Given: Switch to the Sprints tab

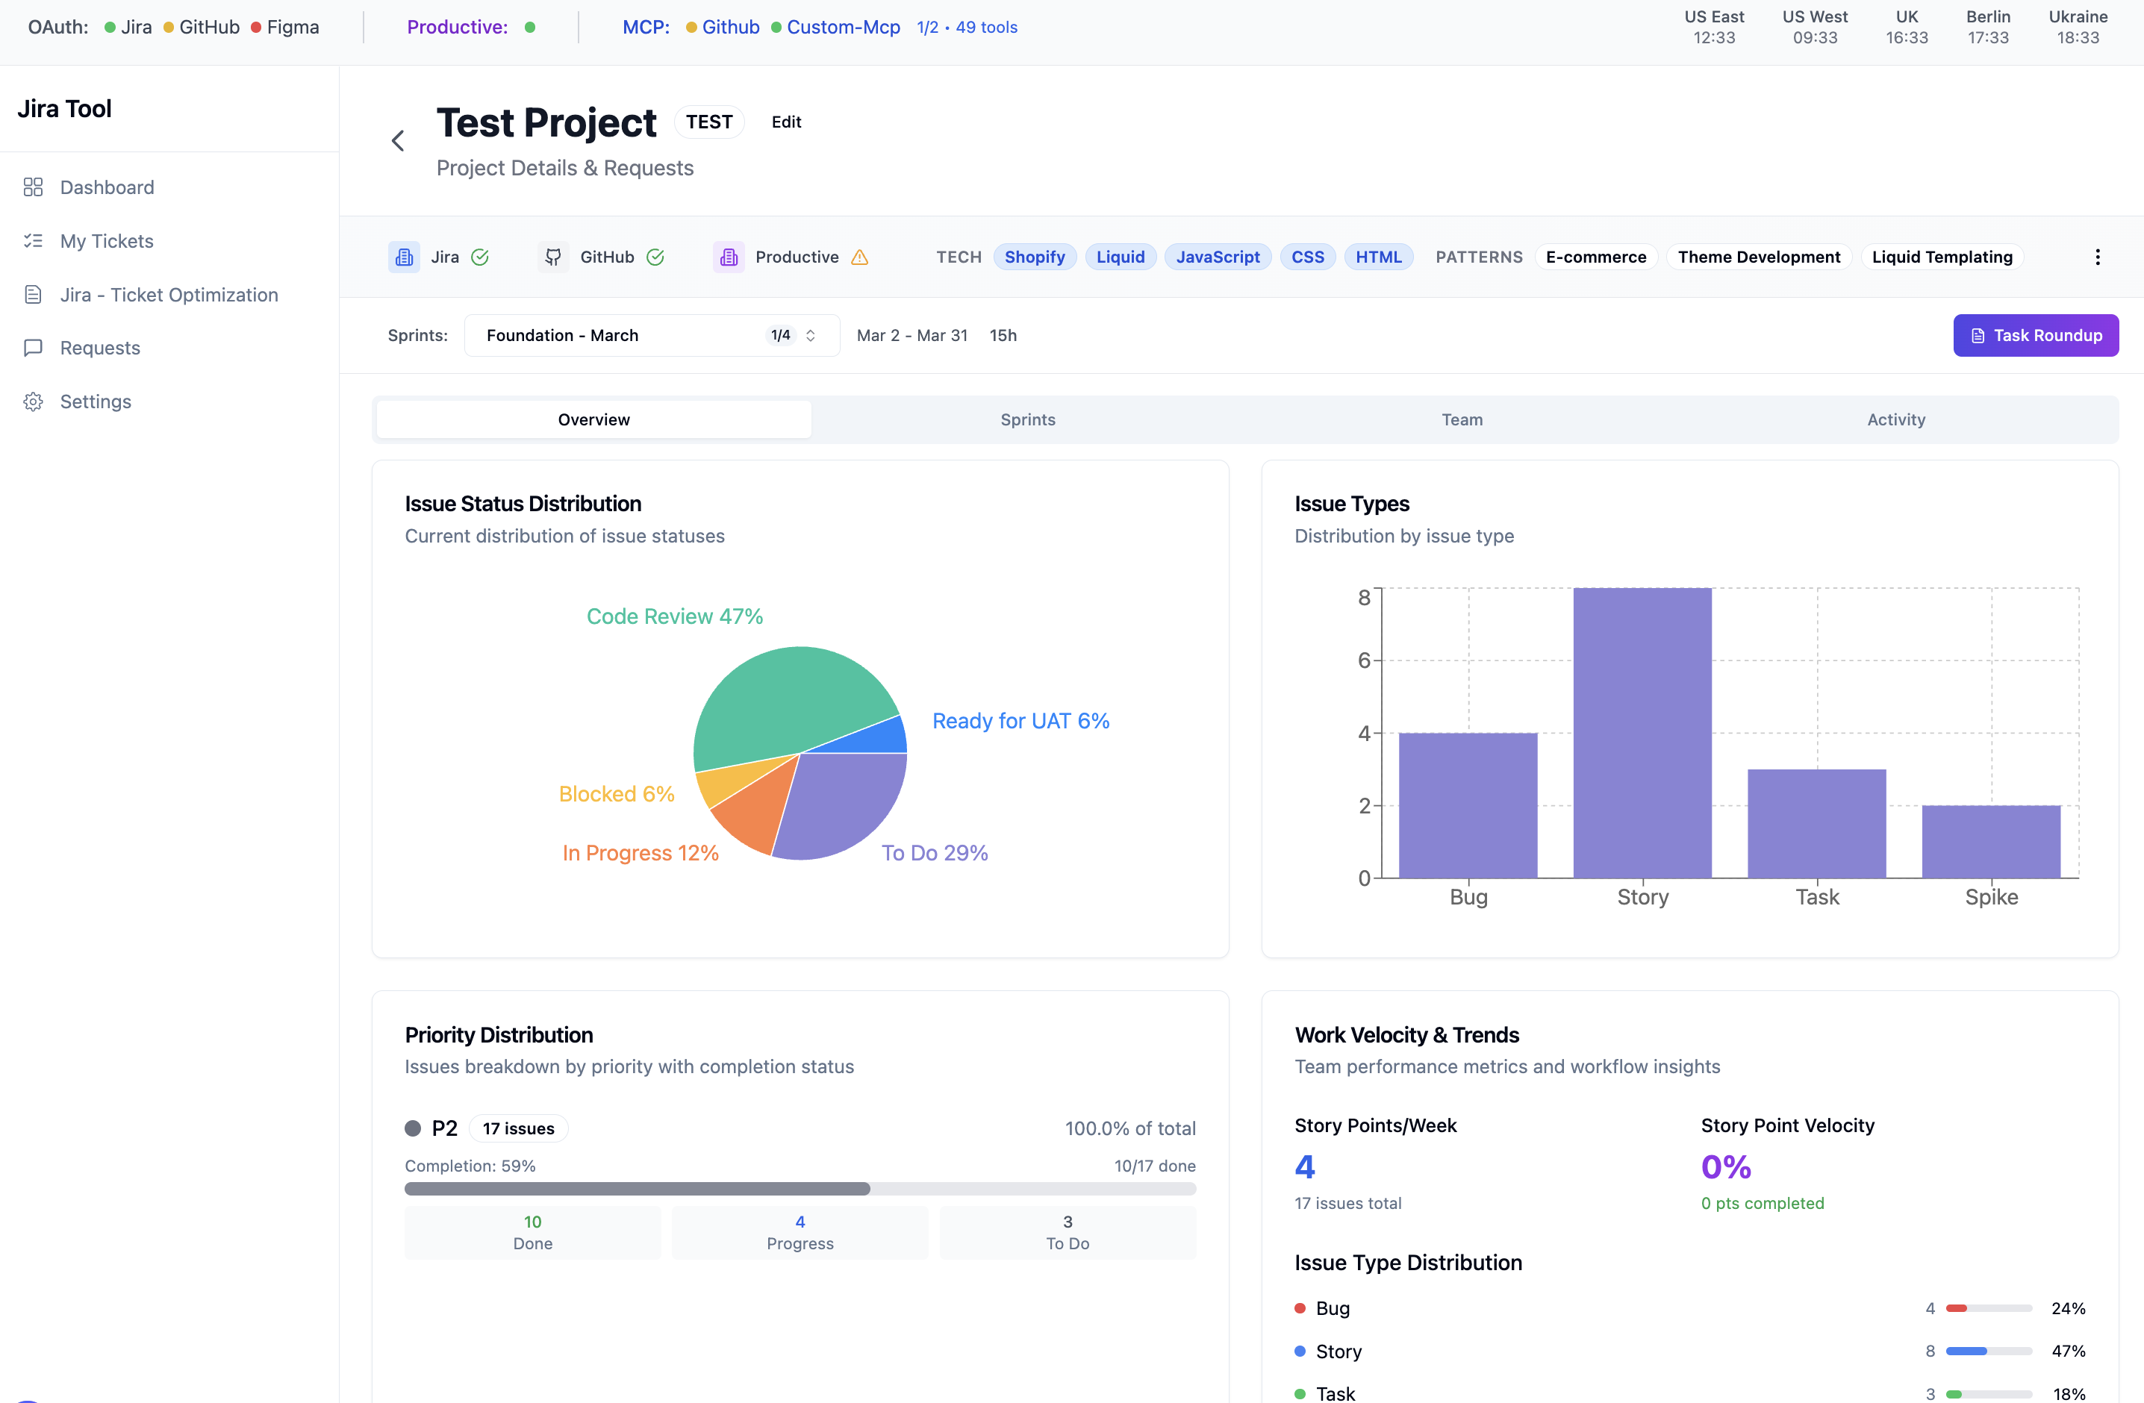Looking at the screenshot, I should click(1027, 419).
